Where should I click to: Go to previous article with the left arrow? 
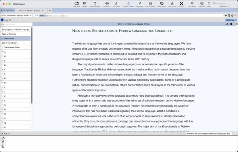tap(177, 134)
